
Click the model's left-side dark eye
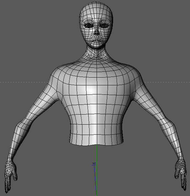[89, 25]
